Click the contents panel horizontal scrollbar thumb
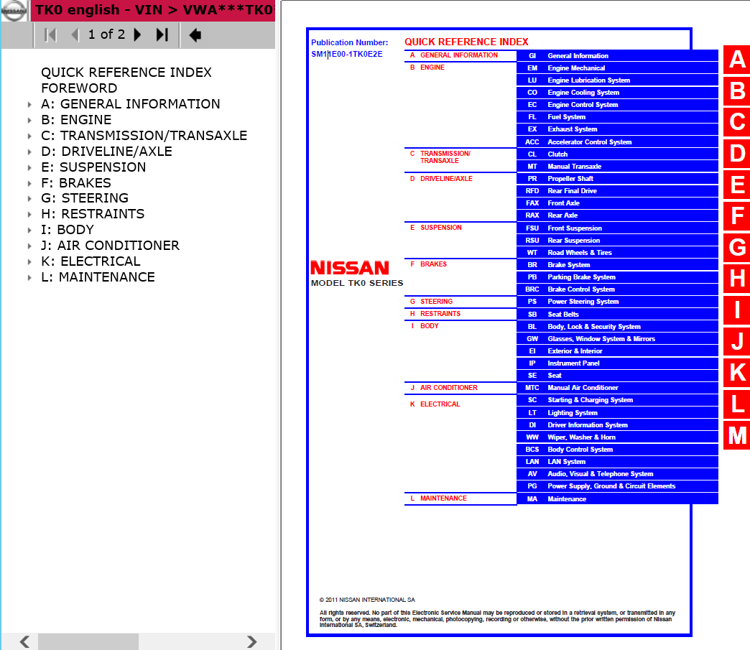This screenshot has width=750, height=650. coord(88,641)
